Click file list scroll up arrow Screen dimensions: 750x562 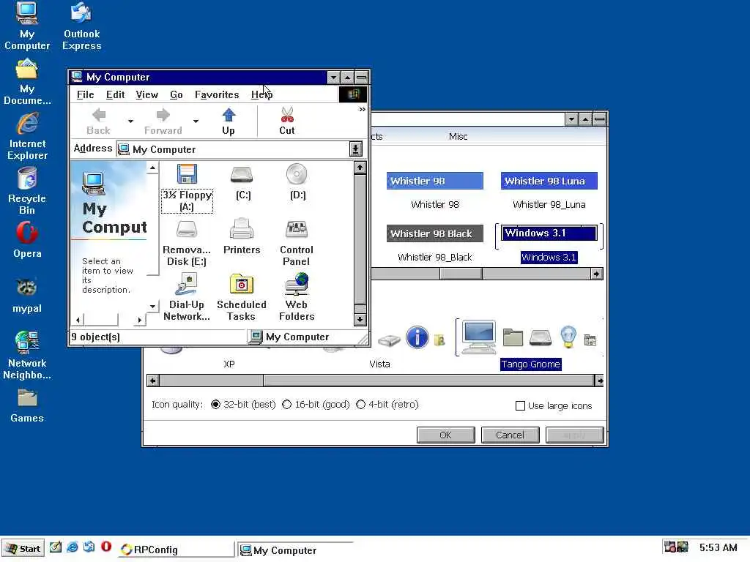tap(360, 168)
